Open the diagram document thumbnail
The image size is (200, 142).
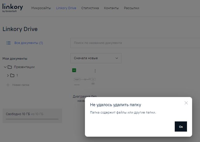click(85, 81)
